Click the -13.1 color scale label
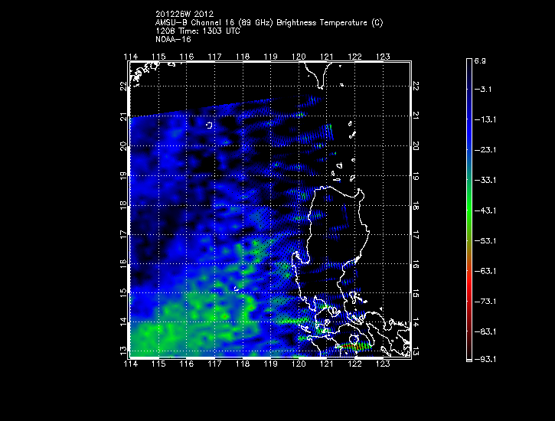The height and width of the screenshot is (421, 555). [485, 119]
